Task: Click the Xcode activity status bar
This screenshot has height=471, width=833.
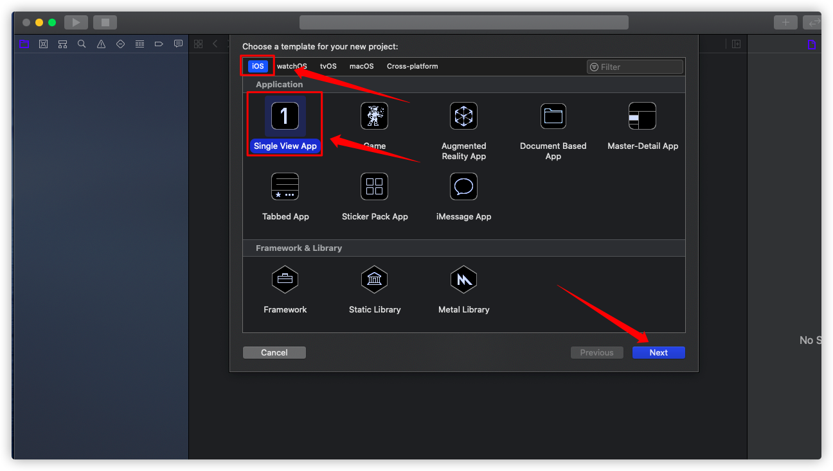Action: (x=464, y=22)
